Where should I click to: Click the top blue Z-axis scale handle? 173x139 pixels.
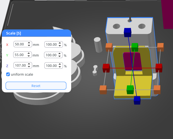(x=127, y=32)
